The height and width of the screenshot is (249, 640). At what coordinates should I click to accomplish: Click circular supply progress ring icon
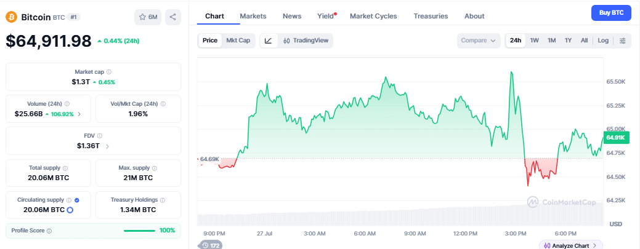coord(70,210)
